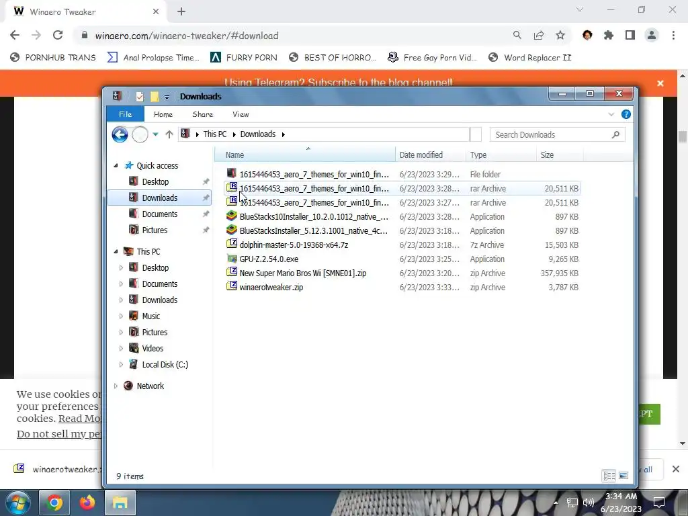Close the orange Telegram banner

(x=660, y=83)
